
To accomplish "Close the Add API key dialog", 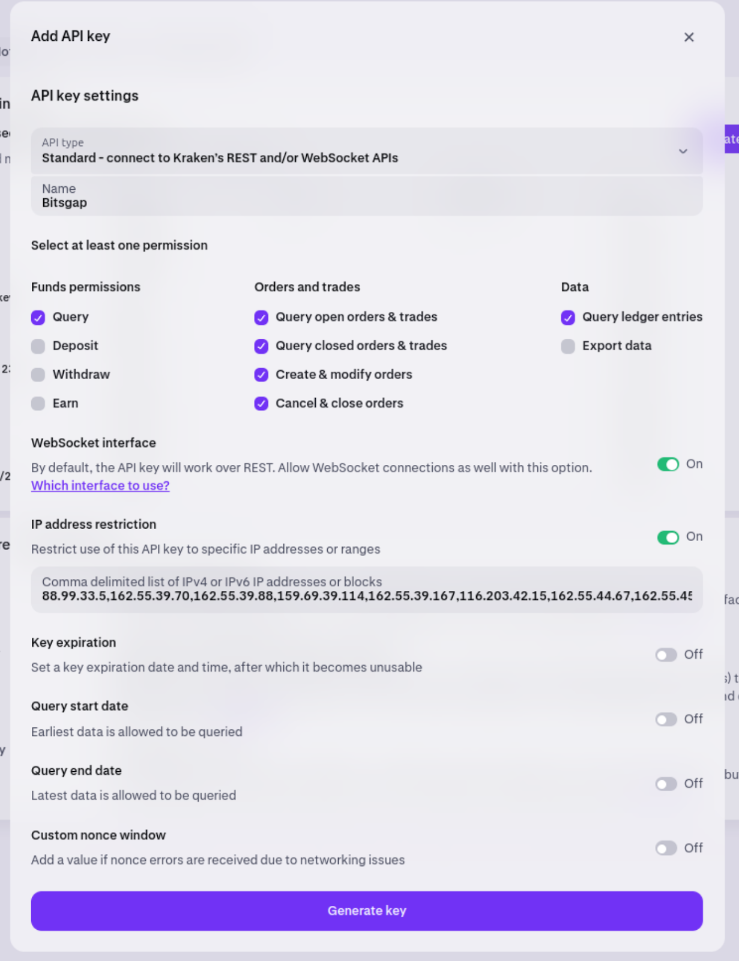I will click(x=689, y=37).
